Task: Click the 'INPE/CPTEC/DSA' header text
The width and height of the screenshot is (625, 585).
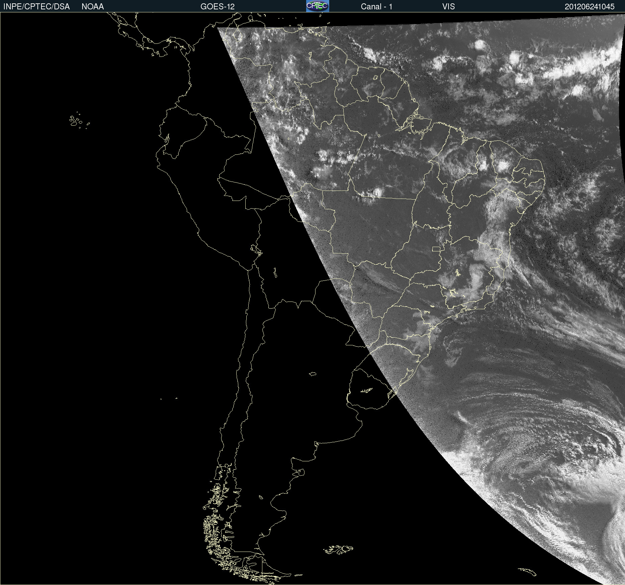Action: (36, 7)
